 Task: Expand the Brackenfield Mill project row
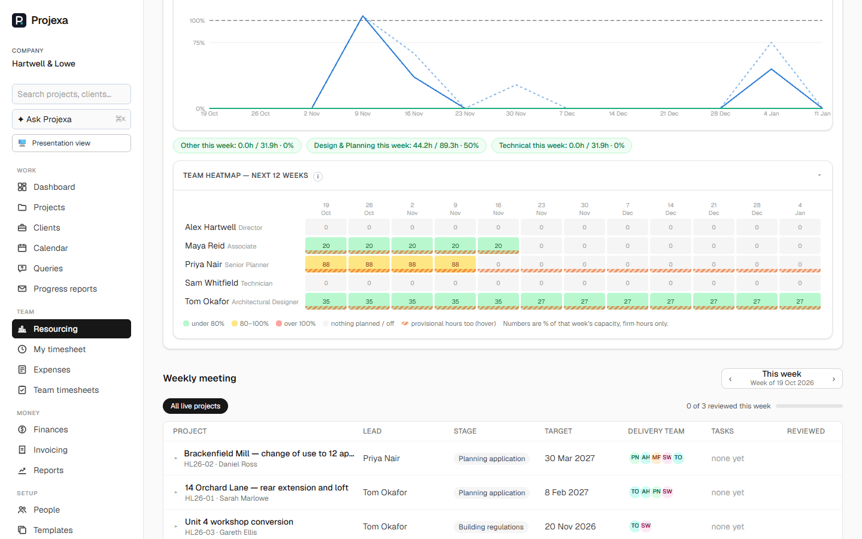coord(176,458)
